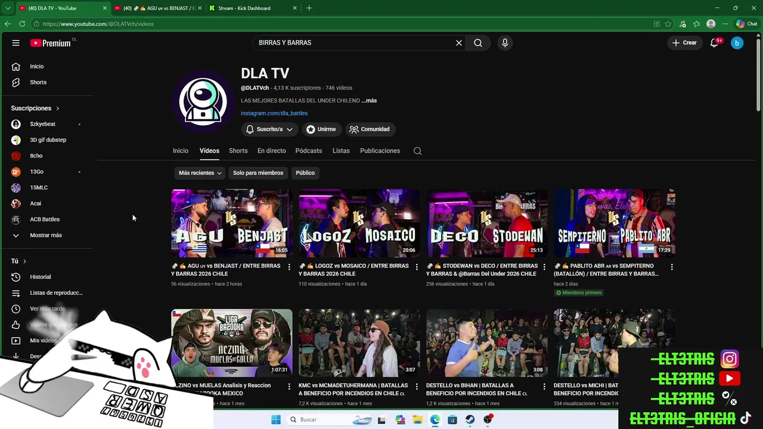Click the Unirme membership button

[x=321, y=129]
